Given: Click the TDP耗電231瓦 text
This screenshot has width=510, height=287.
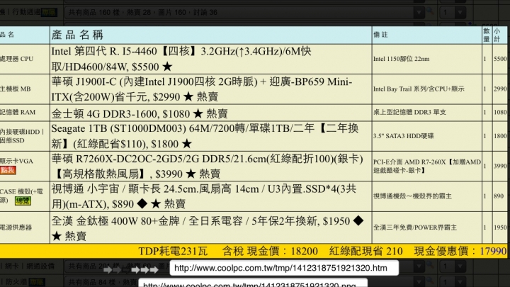Looking at the screenshot, I should [173, 251].
